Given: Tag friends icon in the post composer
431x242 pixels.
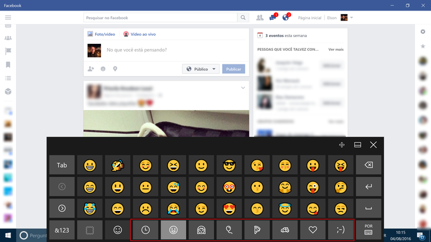Looking at the screenshot, I should pyautogui.click(x=91, y=69).
